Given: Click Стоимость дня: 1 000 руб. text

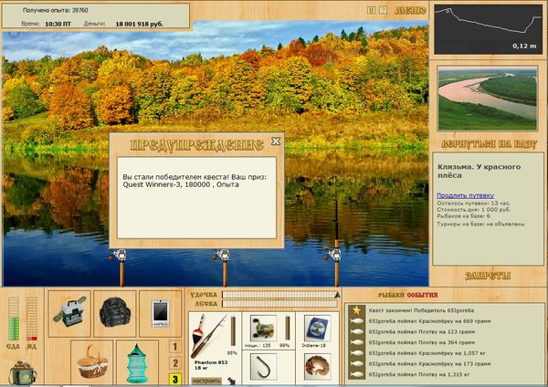Looking at the screenshot, I should [x=473, y=210].
